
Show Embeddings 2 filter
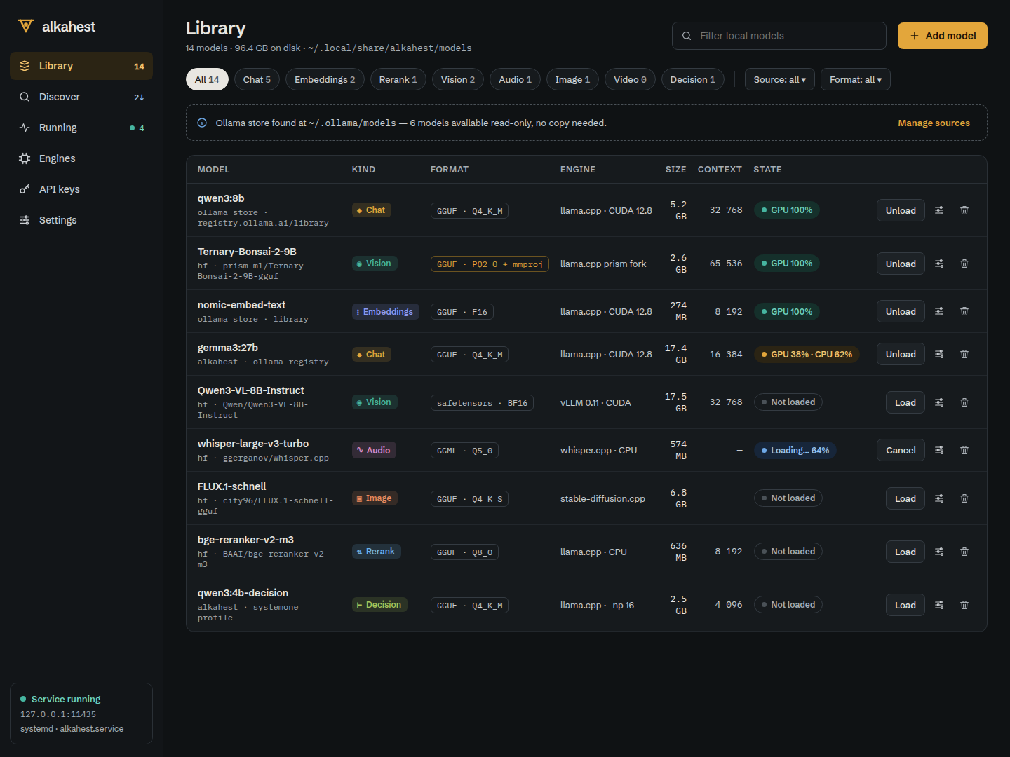(325, 79)
